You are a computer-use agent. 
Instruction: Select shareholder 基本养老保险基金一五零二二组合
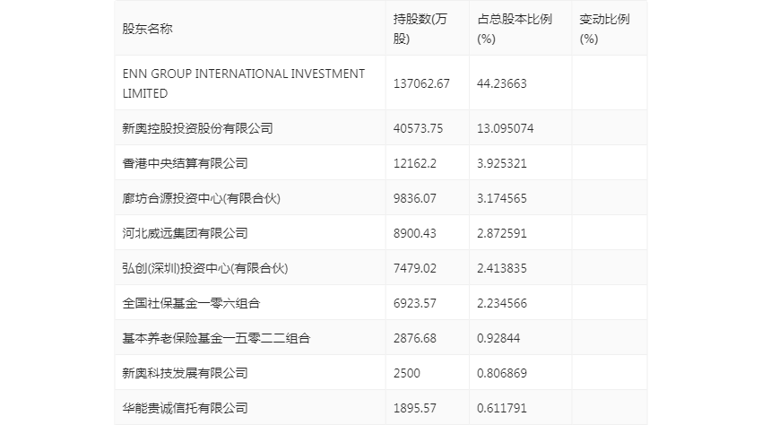pos(216,338)
